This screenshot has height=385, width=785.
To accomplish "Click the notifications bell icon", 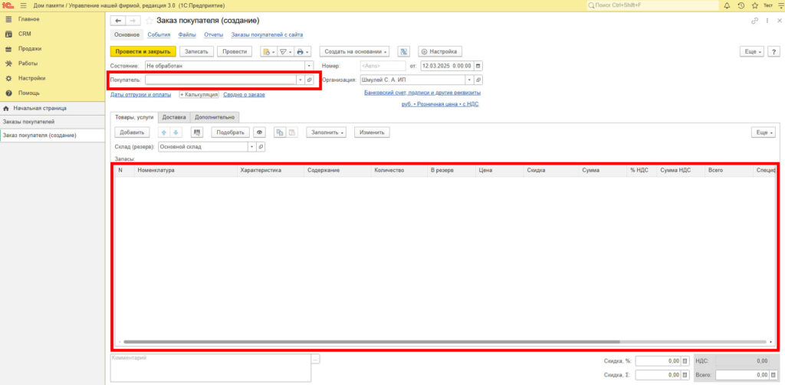I will pyautogui.click(x=727, y=5).
